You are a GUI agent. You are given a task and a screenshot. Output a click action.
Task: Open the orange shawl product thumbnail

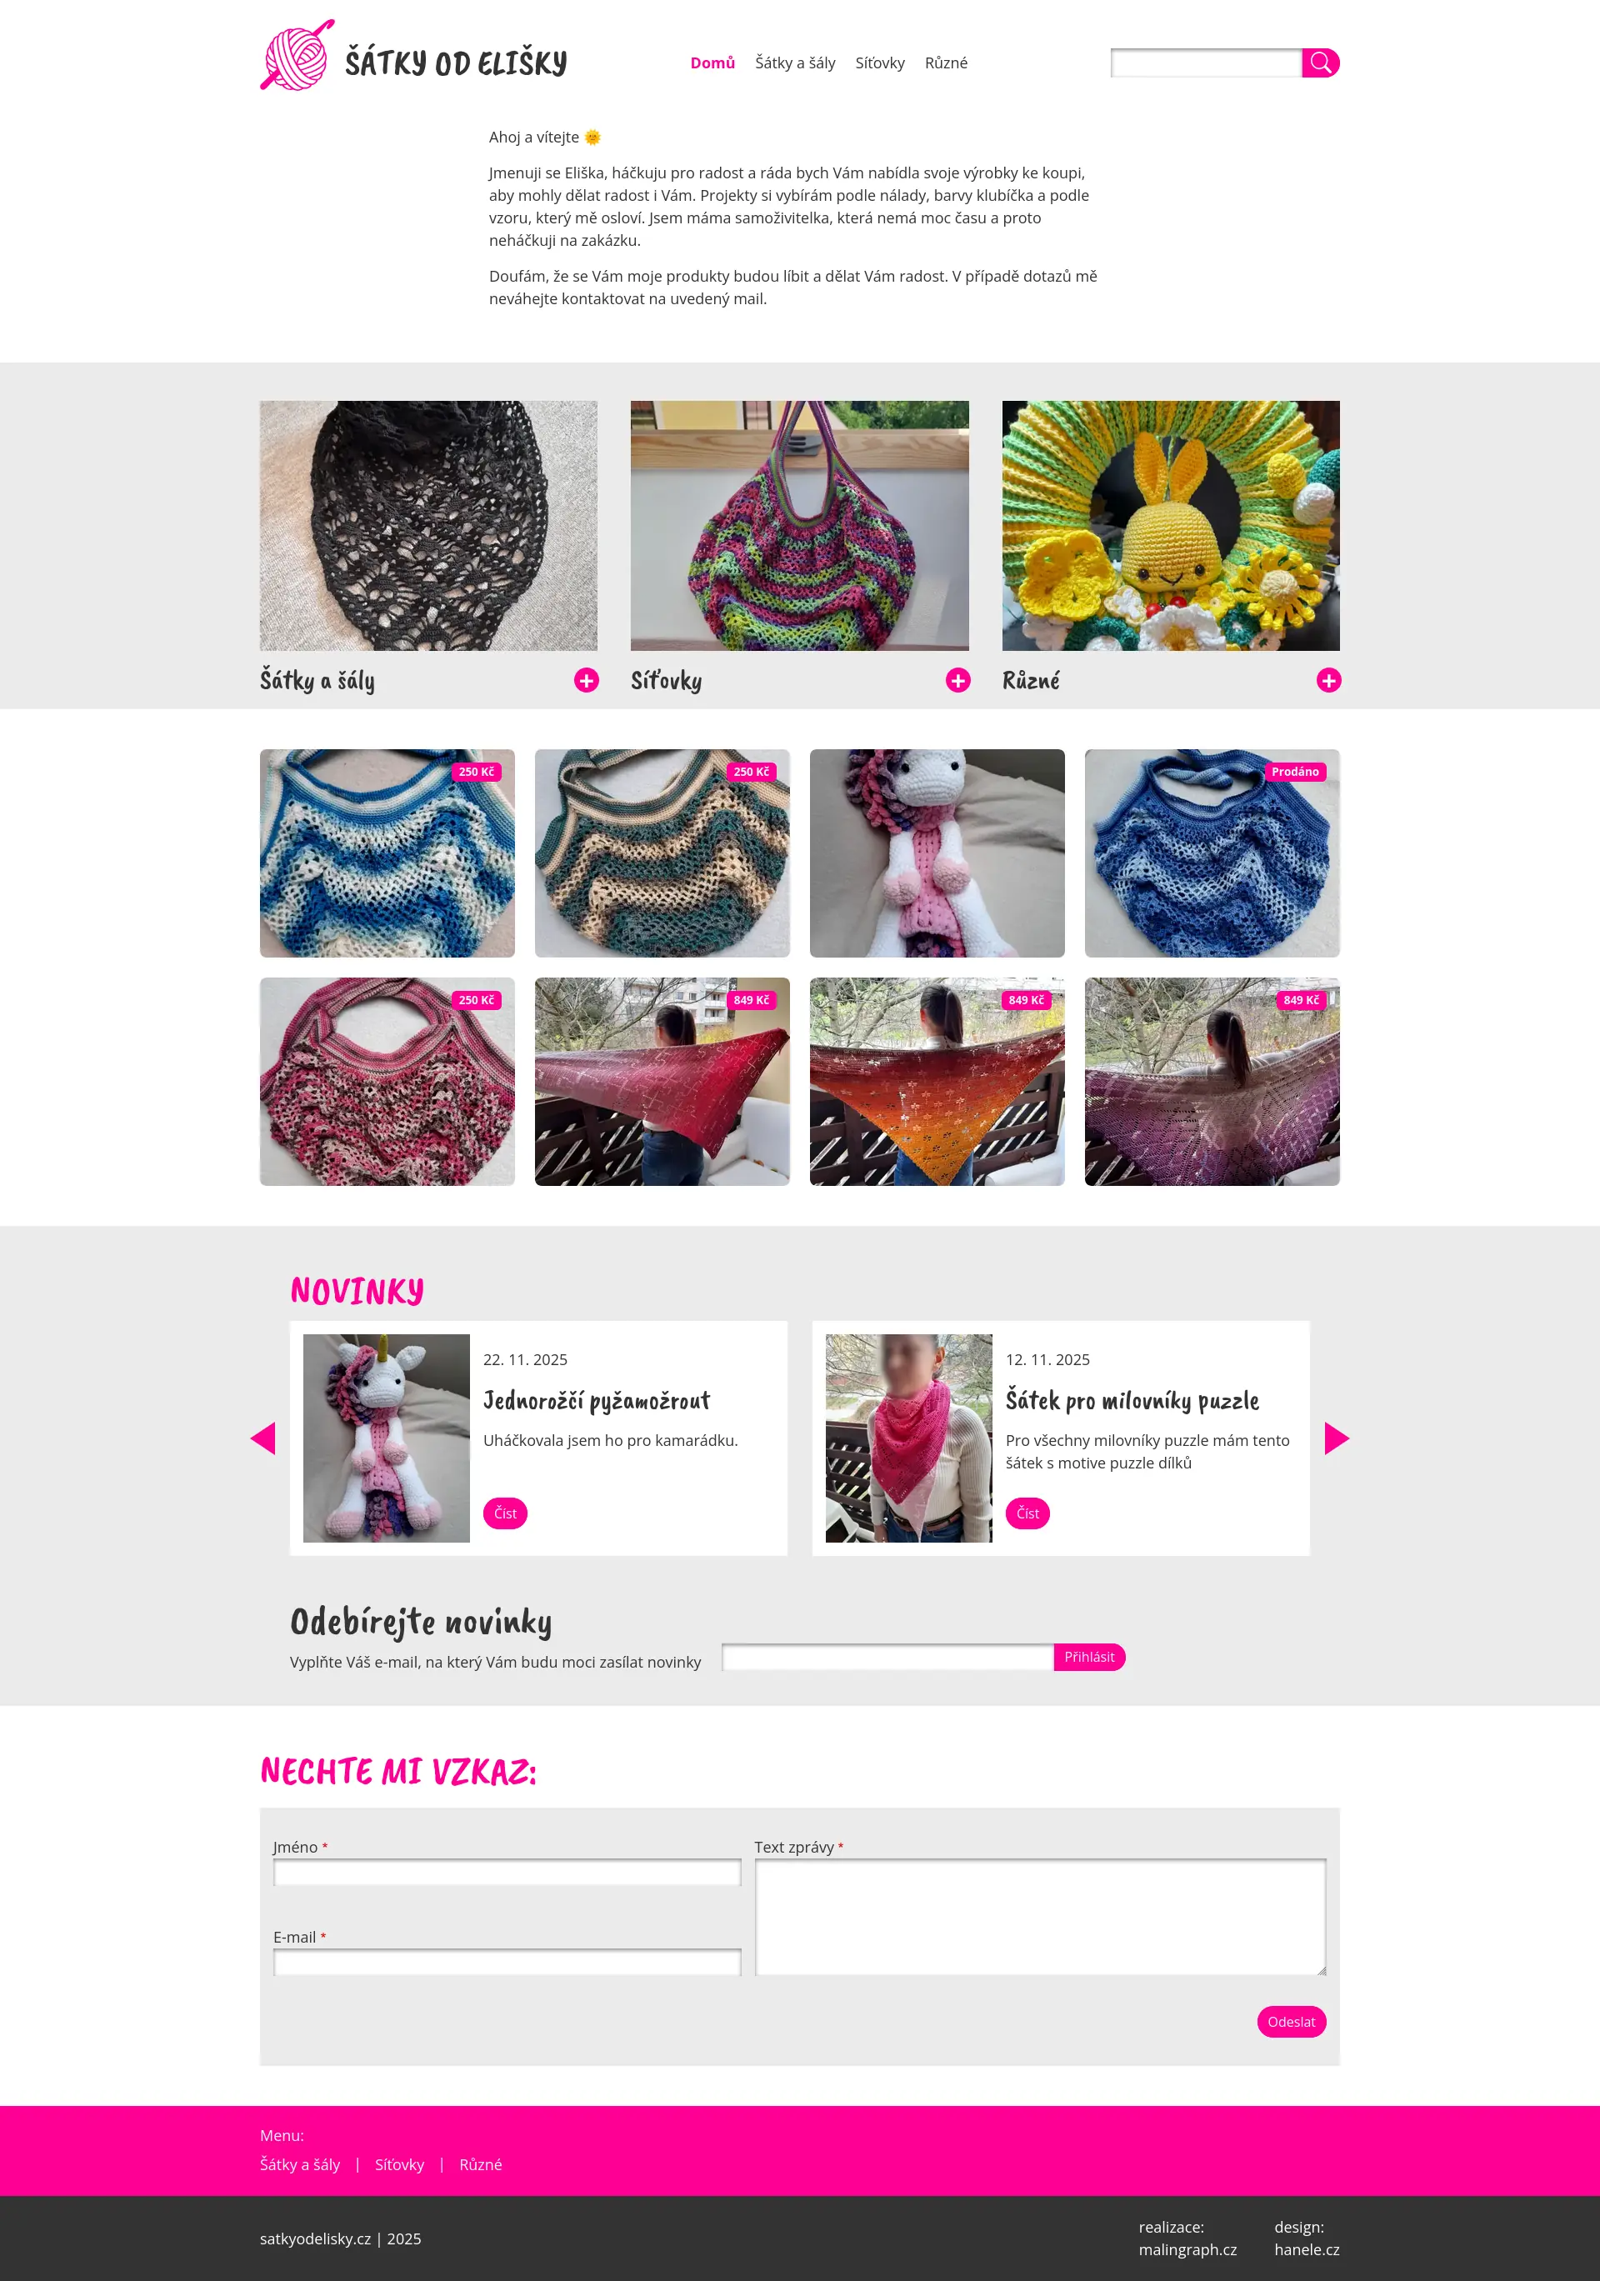click(937, 1082)
